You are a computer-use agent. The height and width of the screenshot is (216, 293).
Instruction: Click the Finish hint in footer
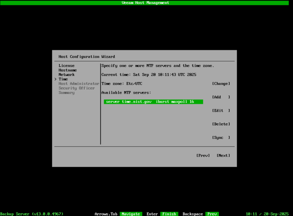click(x=169, y=214)
